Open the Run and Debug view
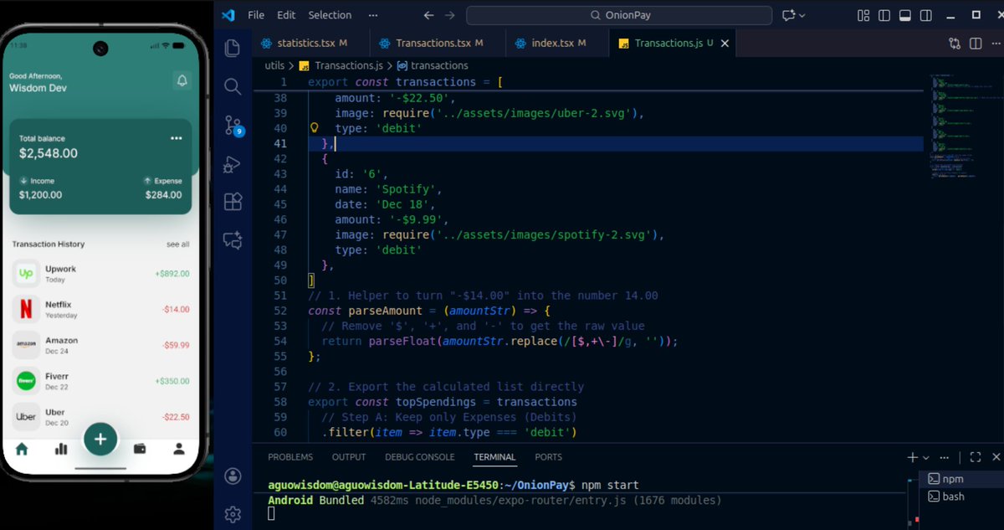This screenshot has width=1004, height=530. coord(233,165)
